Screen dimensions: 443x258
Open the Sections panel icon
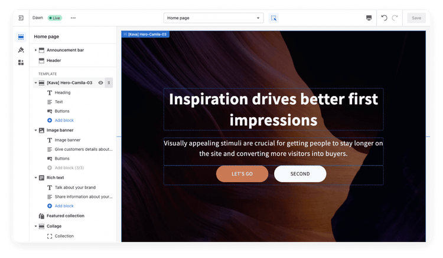click(x=21, y=37)
